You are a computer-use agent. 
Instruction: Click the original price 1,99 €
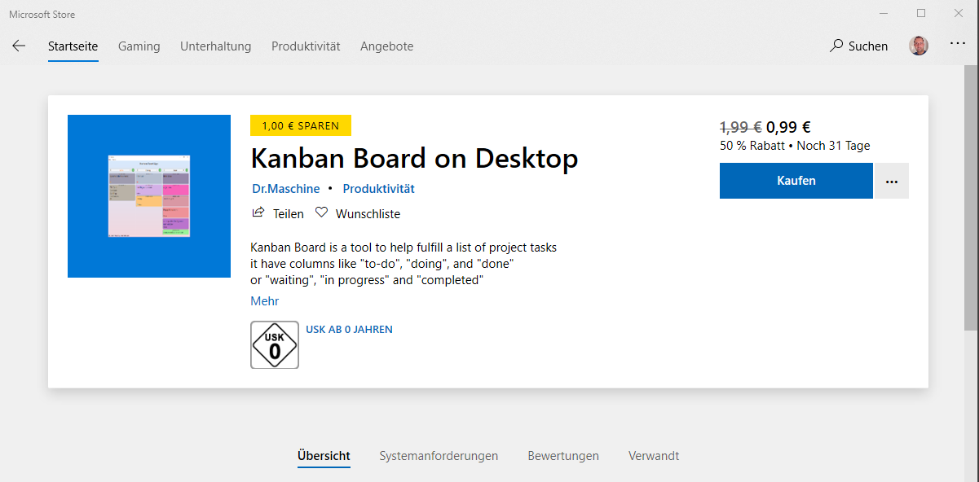pyautogui.click(x=741, y=127)
